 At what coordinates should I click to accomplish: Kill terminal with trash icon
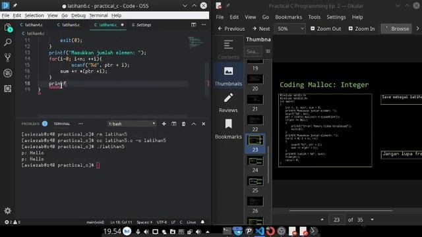coord(183,124)
